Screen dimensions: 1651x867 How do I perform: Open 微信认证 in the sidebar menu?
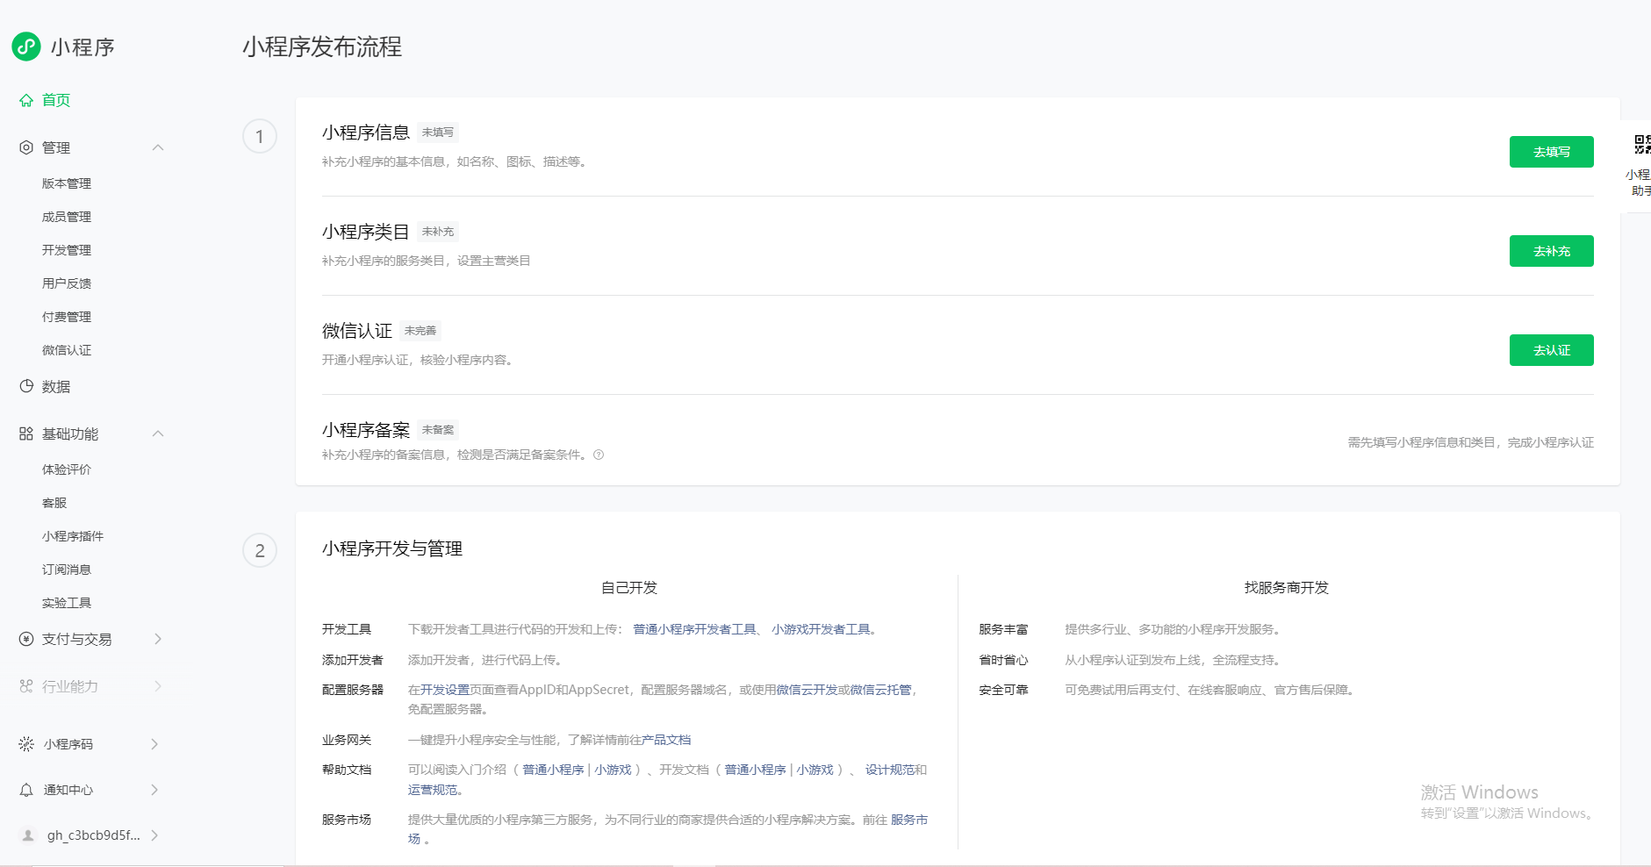[67, 350]
